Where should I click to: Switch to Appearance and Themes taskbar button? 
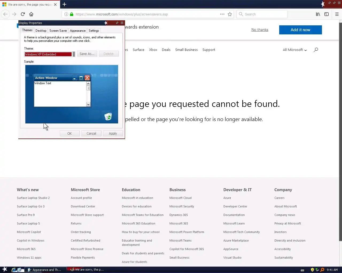[45, 270]
